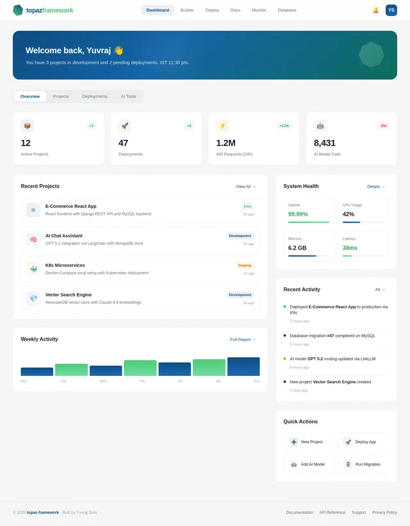The height and width of the screenshot is (526, 410).
Task: Click the Deploy App quick action
Action: pyautogui.click(x=363, y=442)
